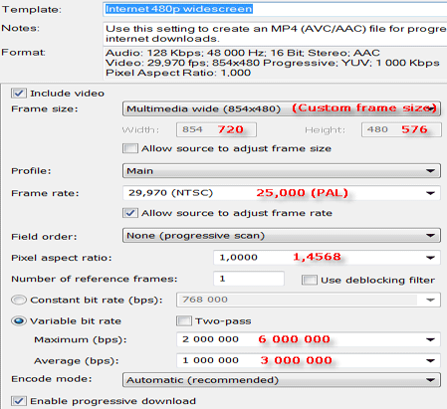Check the Two-pass option
Image resolution: width=447 pixels, height=409 pixels.
[184, 320]
